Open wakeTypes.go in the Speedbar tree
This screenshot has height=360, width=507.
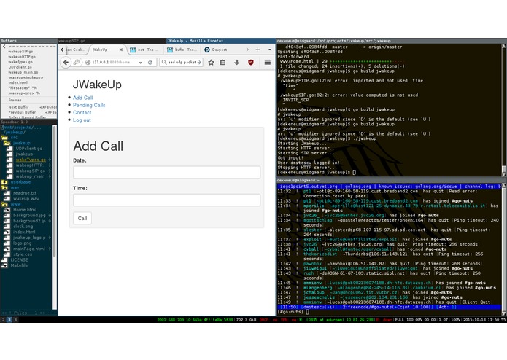(x=31, y=160)
